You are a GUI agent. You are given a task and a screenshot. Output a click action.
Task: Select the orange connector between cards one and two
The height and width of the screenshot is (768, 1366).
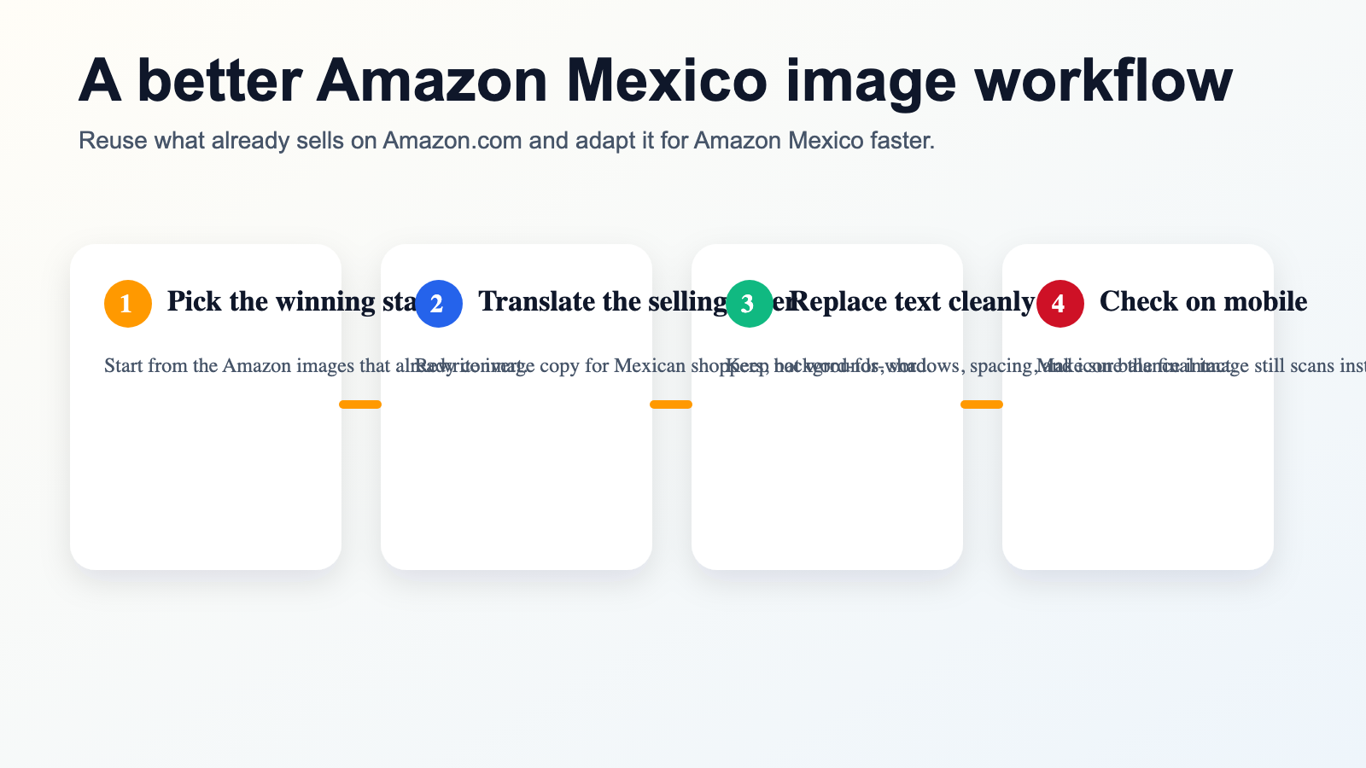coord(360,404)
